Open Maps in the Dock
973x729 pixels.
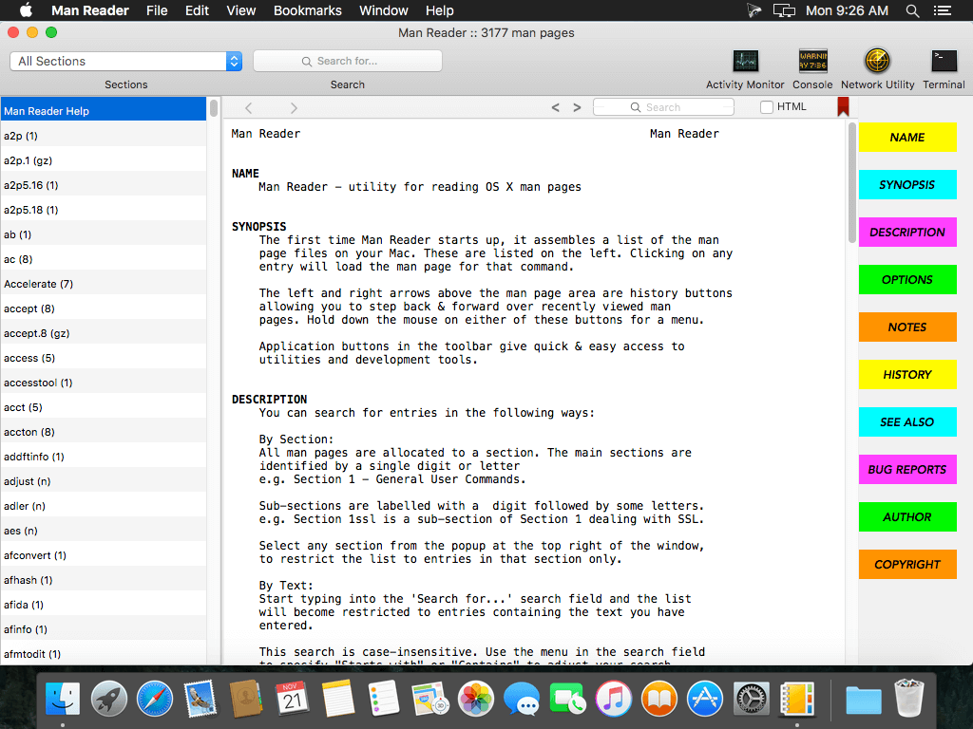tap(429, 700)
